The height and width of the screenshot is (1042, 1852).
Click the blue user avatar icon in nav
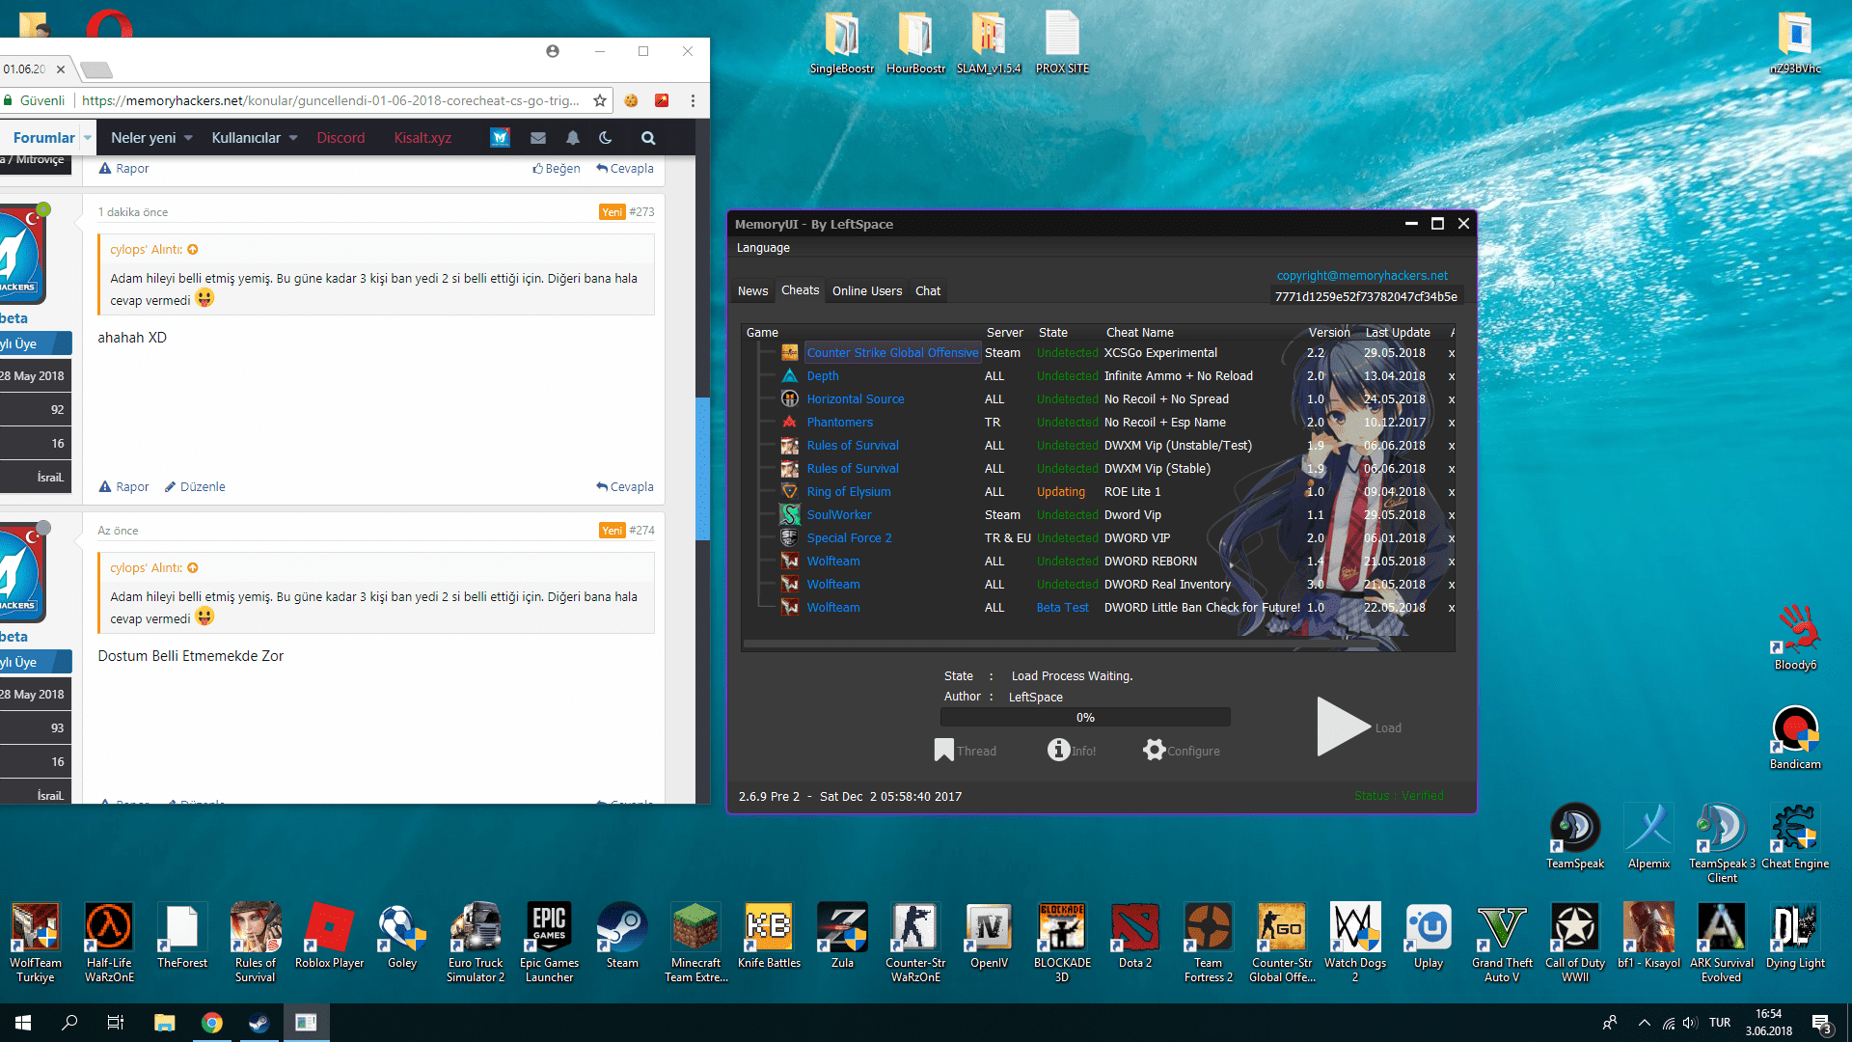(500, 137)
